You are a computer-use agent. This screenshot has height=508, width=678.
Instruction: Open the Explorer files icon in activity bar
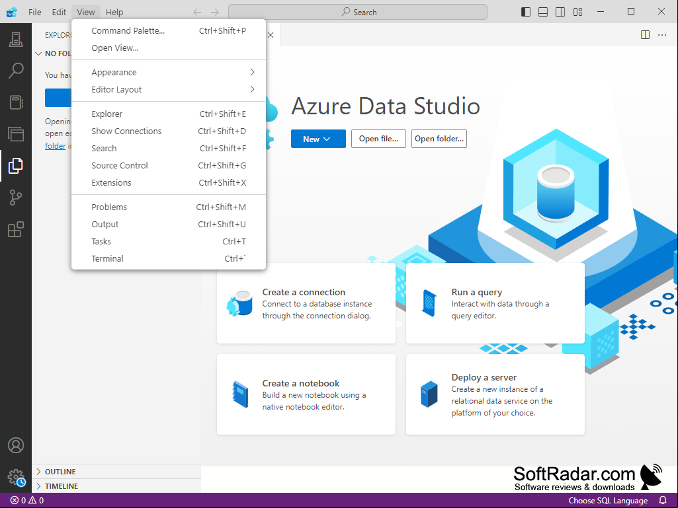pos(16,166)
